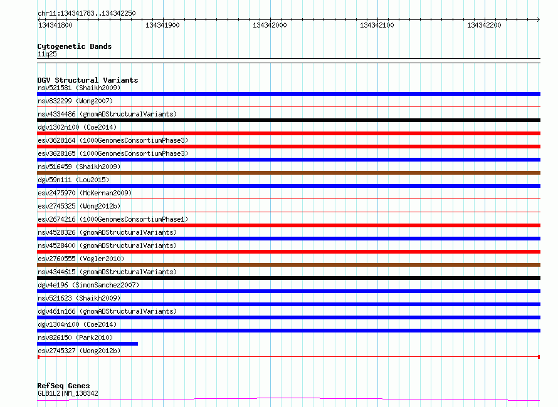Select the DGV Structural Variants track title
Image resolution: width=558 pixels, height=407 pixels.
tap(87, 80)
